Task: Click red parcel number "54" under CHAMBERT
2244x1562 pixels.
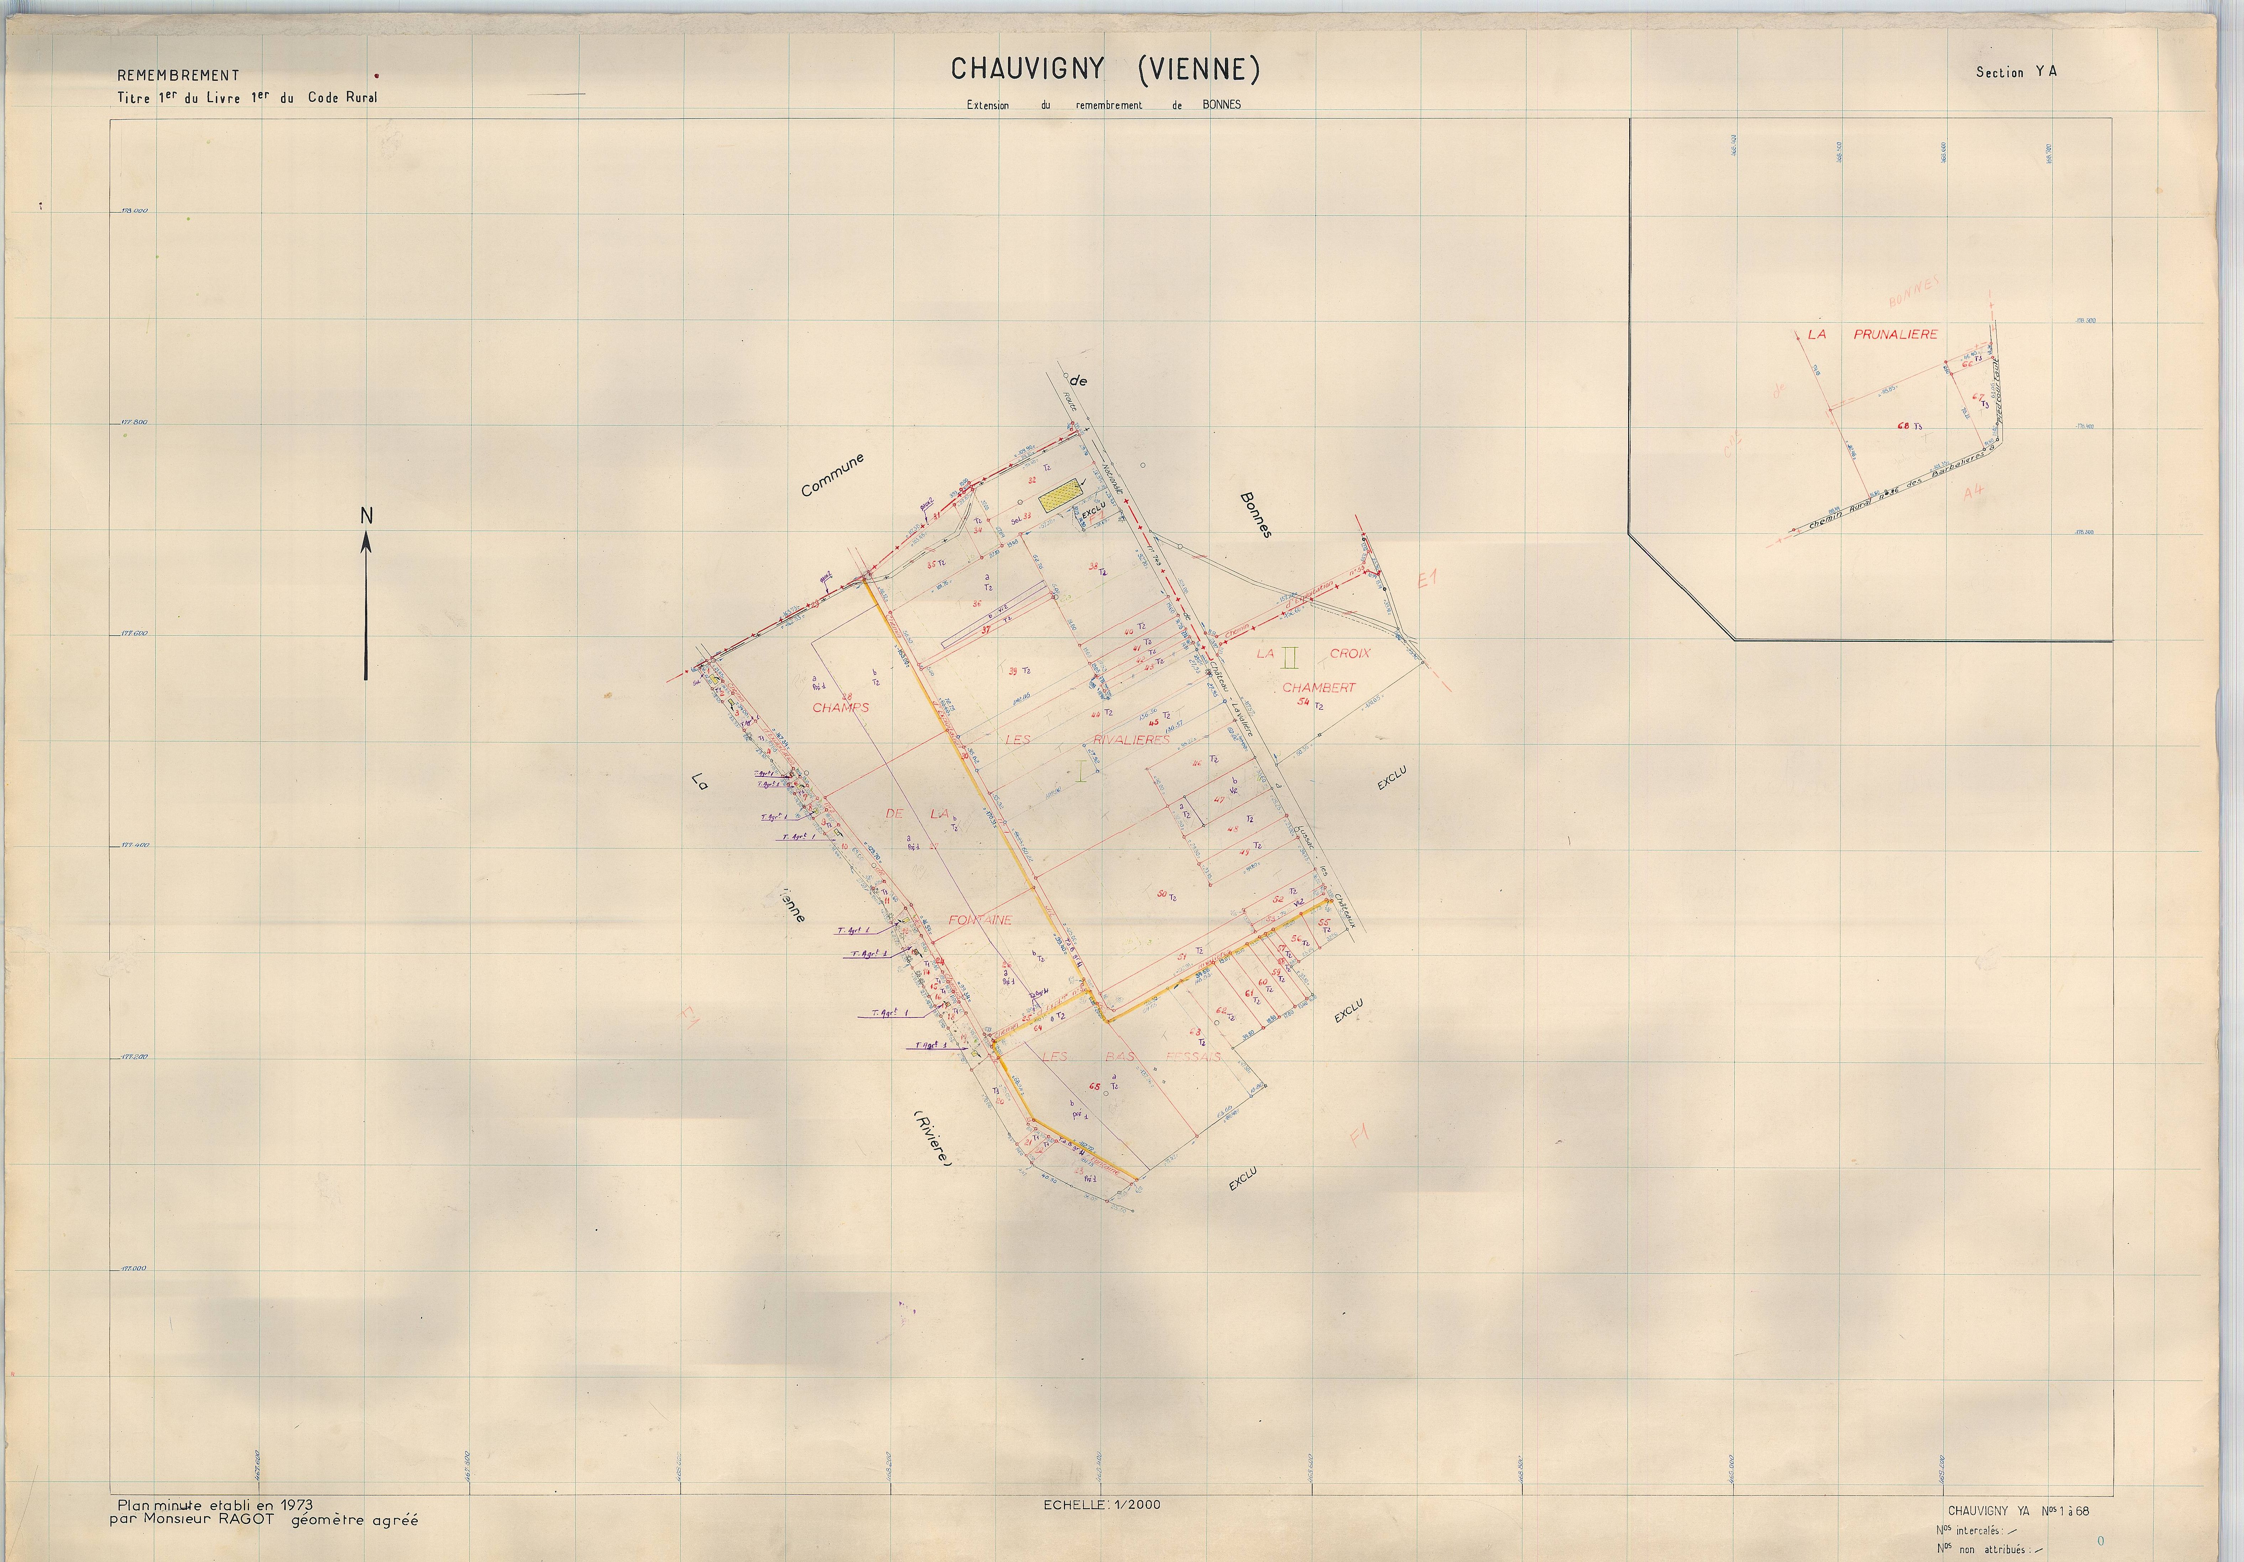Action: (x=1303, y=703)
